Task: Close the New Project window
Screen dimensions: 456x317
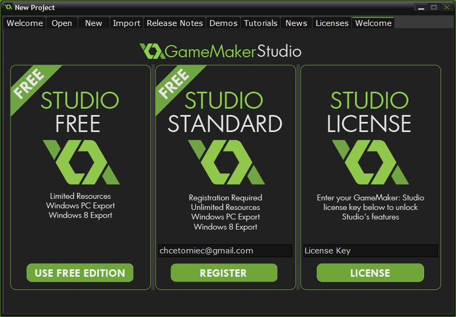Action: (446, 7)
